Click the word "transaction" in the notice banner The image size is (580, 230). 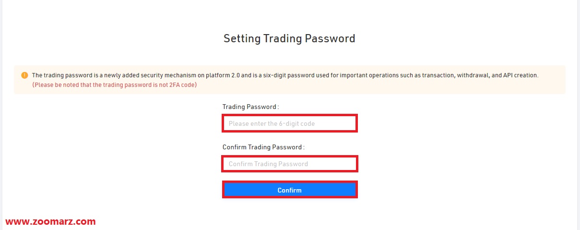click(438, 75)
